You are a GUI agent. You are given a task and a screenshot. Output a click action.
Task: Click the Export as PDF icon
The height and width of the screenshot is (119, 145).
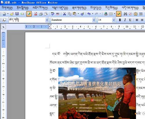36,14
